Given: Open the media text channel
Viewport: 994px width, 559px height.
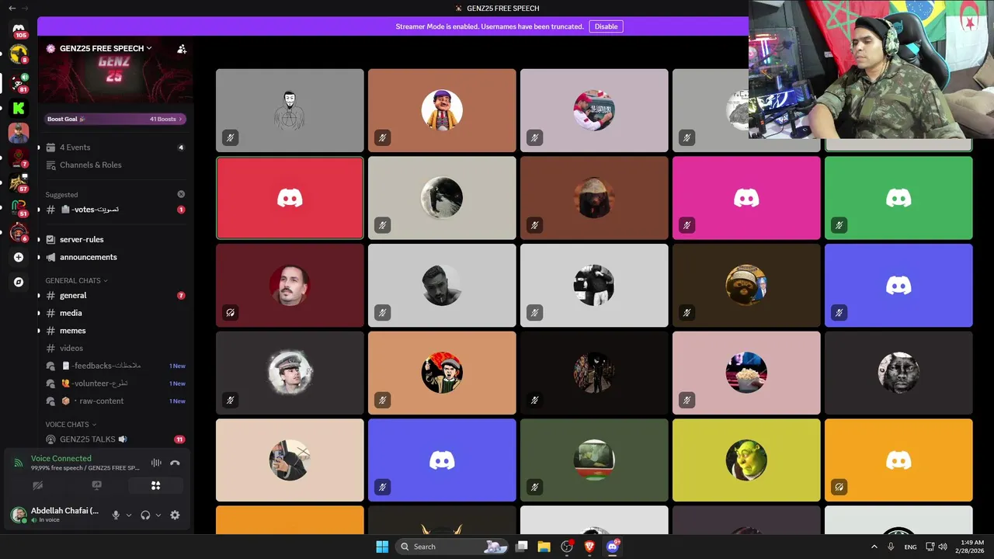Looking at the screenshot, I should click(x=115, y=313).
